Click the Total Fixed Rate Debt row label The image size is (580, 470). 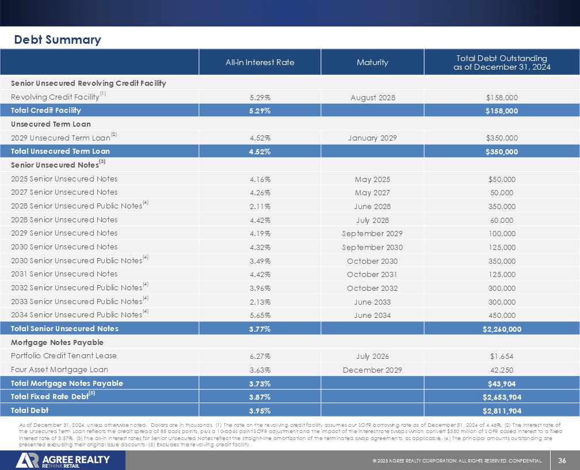pyautogui.click(x=49, y=397)
